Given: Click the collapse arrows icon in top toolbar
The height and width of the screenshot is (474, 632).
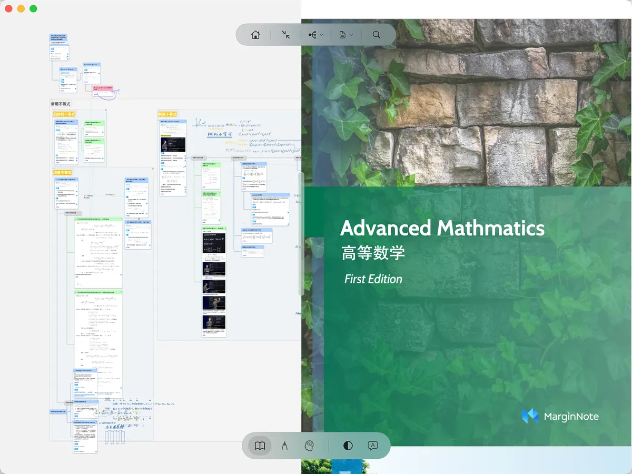Looking at the screenshot, I should pyautogui.click(x=285, y=35).
